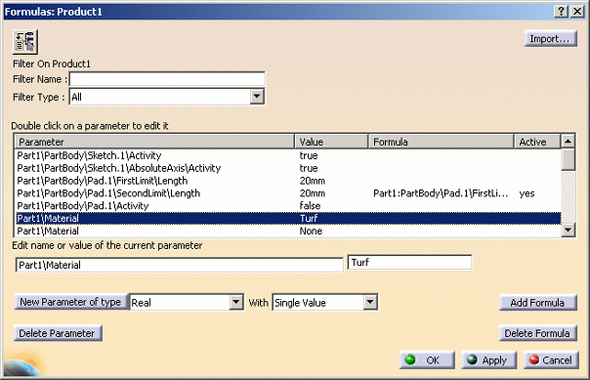590x380 pixels.
Task: Click the Formula column header
Action: [x=441, y=142]
